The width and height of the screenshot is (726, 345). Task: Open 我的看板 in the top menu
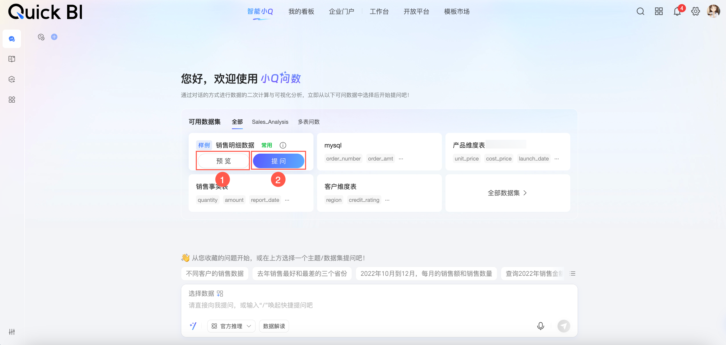301,11
